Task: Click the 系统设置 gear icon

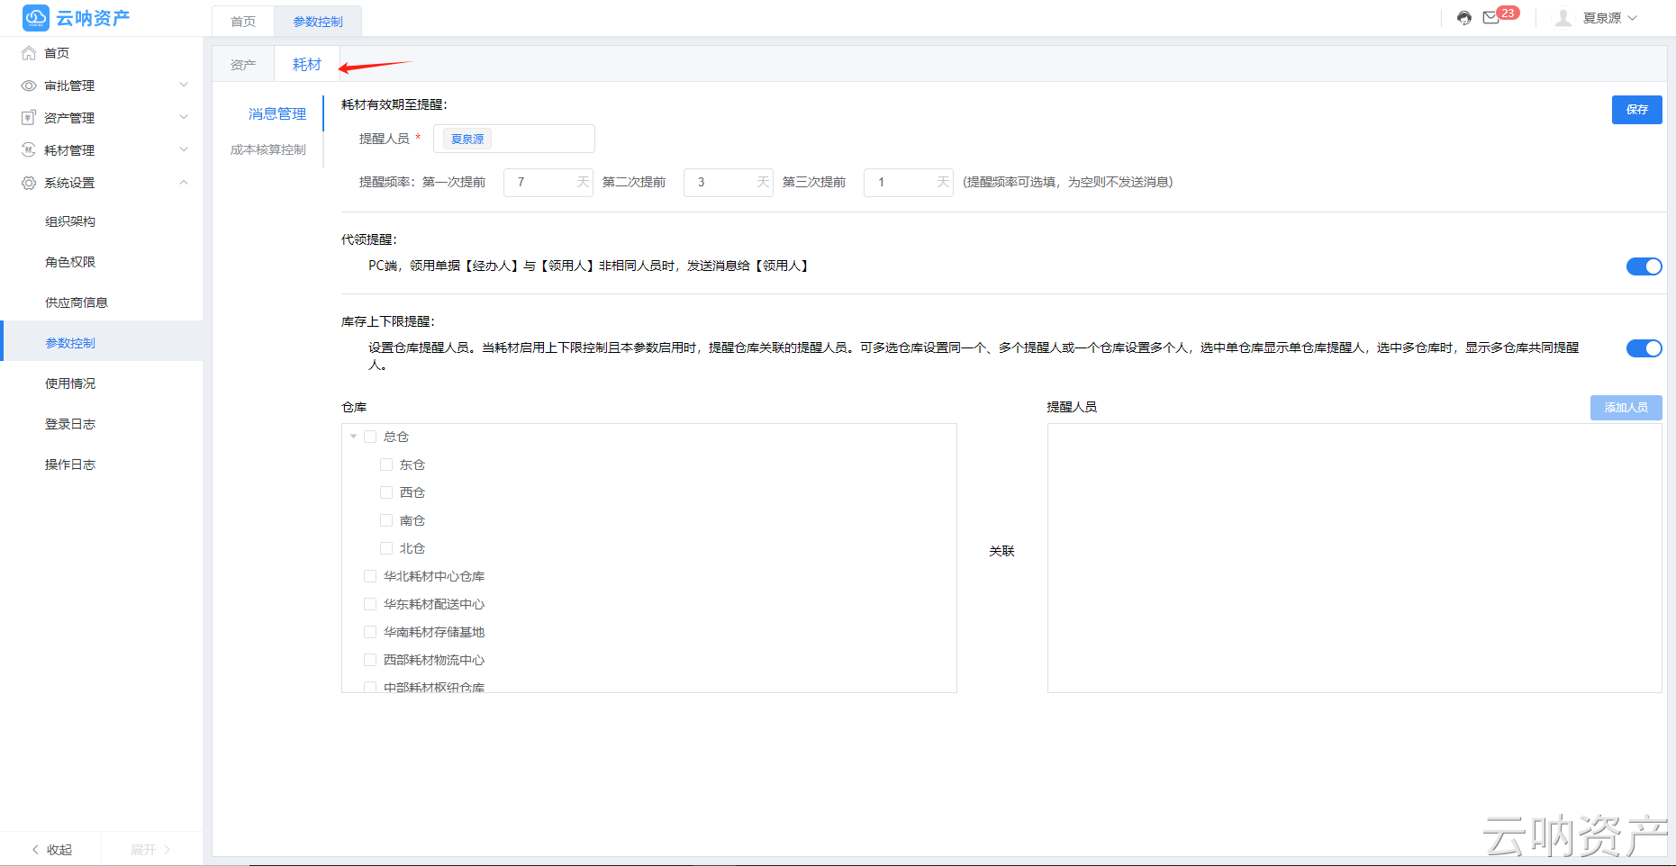Action: tap(27, 182)
